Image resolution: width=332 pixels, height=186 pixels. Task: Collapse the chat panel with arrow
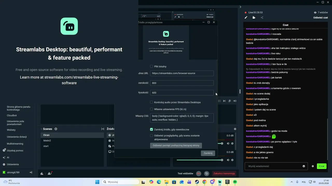point(240,7)
